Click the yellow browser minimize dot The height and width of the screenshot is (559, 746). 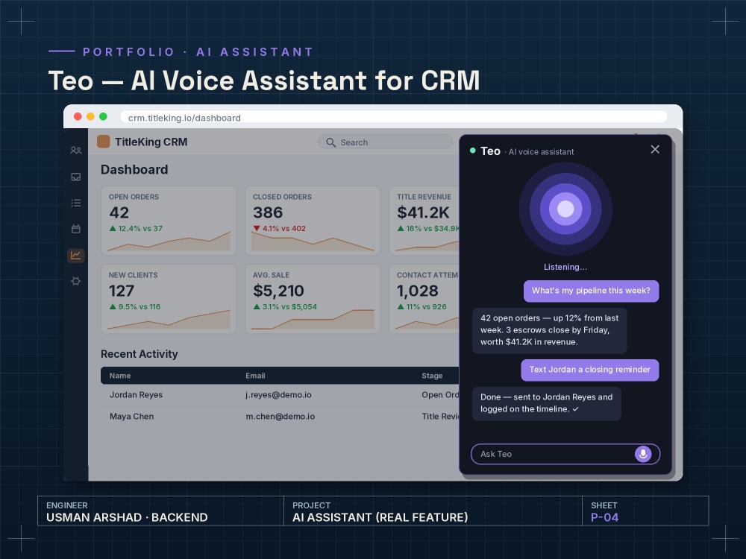tap(90, 117)
